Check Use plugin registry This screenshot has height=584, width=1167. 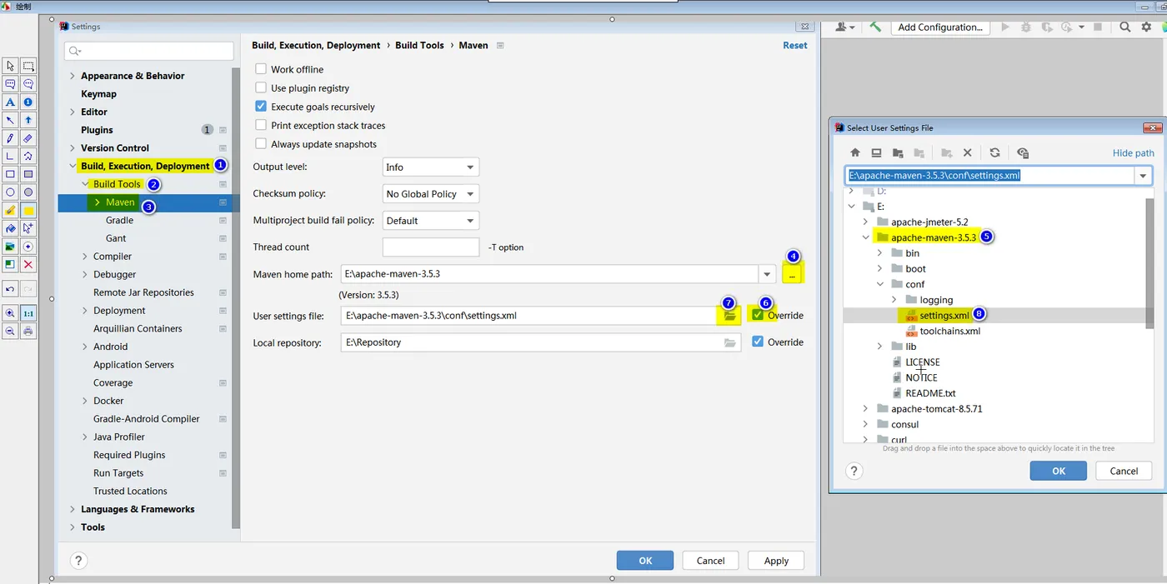click(261, 87)
